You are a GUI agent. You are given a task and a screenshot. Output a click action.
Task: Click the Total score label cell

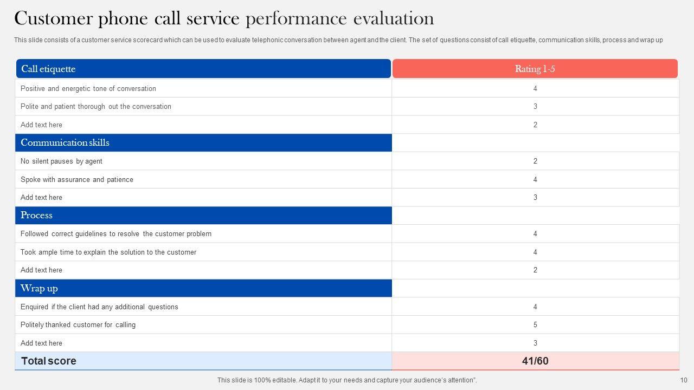[203, 361]
